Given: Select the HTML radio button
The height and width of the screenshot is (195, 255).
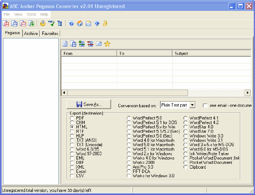Looking at the screenshot, I should coord(72,127).
